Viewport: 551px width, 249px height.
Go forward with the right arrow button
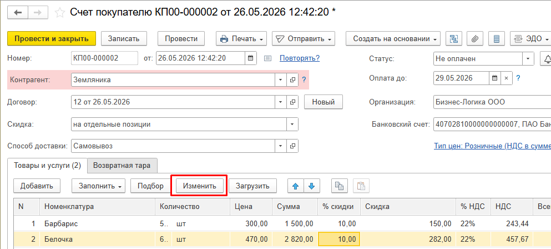point(38,12)
